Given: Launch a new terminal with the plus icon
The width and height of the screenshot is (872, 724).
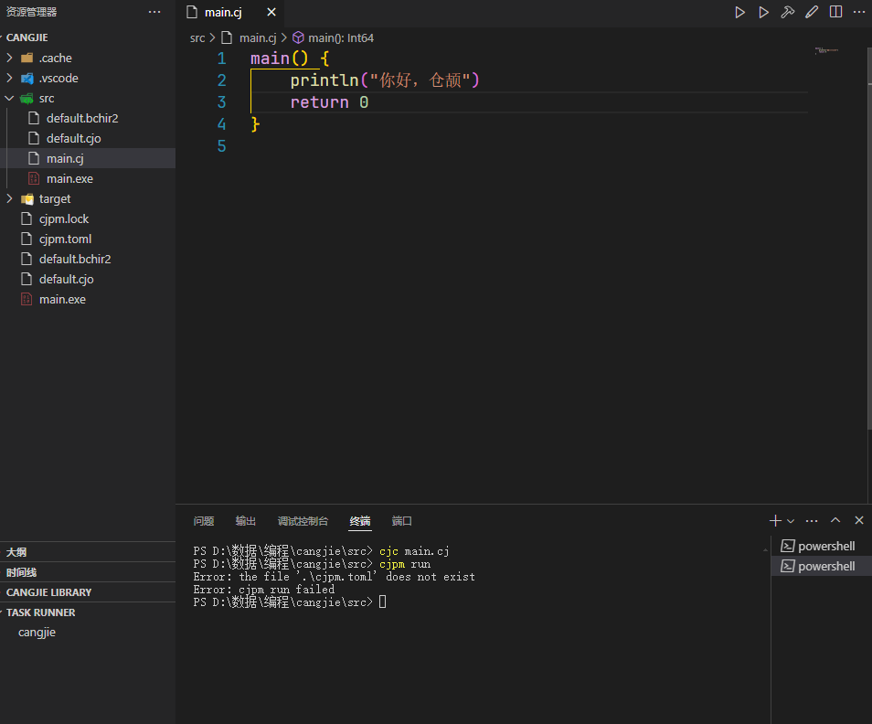Looking at the screenshot, I should point(773,520).
